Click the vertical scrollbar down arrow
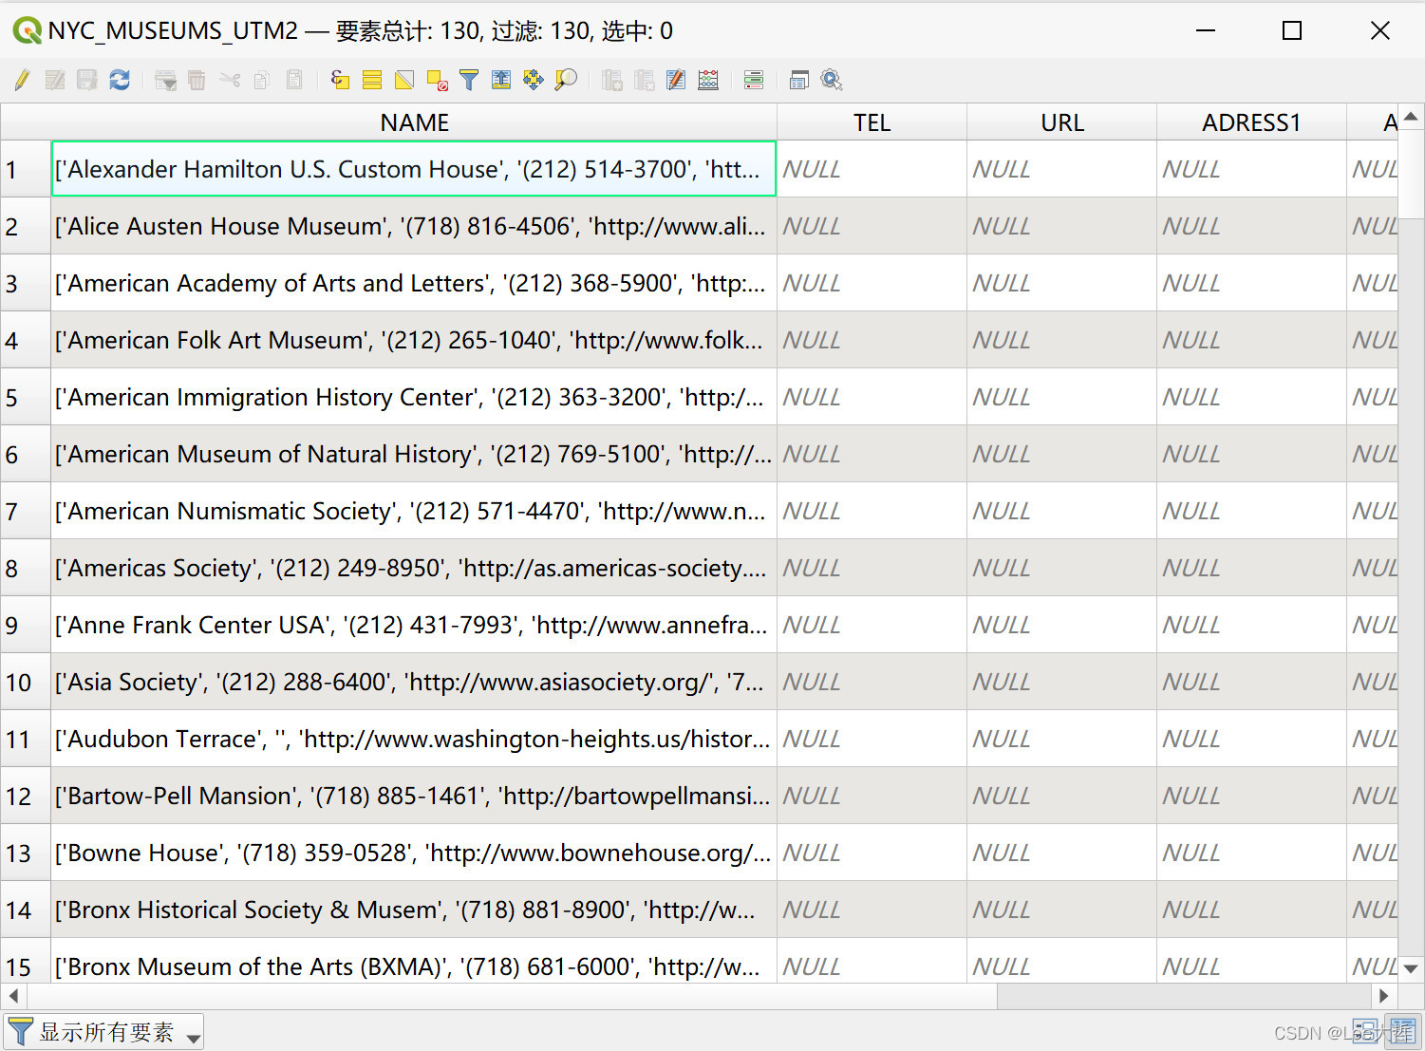 [x=1411, y=969]
